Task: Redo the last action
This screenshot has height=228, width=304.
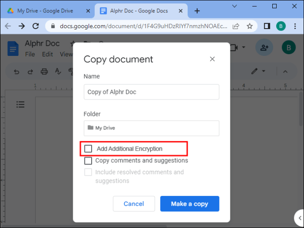Action: [x=30, y=72]
